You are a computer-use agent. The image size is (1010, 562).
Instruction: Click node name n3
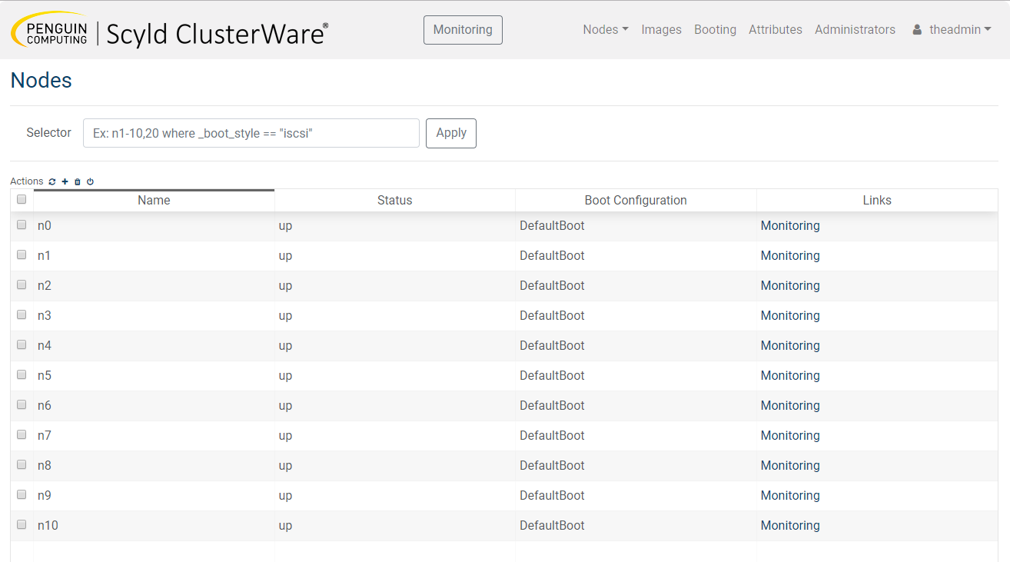click(x=45, y=316)
